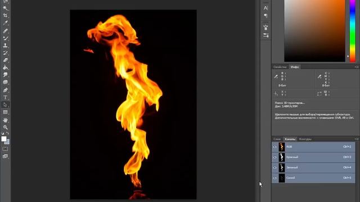
Task: Select the Eraser tool
Action: point(5,60)
